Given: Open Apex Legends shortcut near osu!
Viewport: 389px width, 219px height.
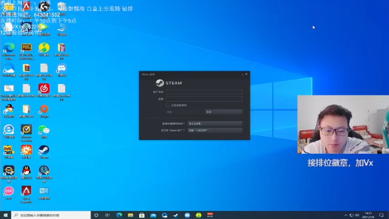Looking at the screenshot, I should (27, 195).
